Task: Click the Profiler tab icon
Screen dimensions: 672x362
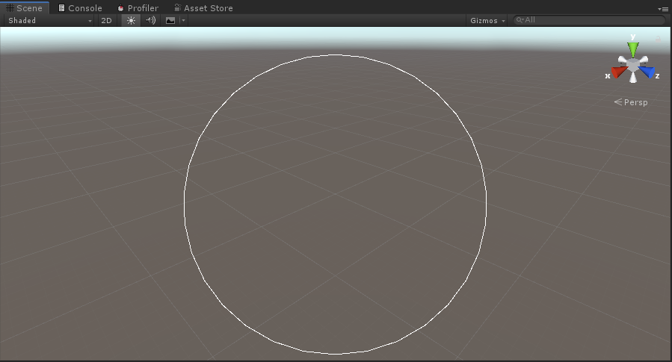Action: pyautogui.click(x=120, y=7)
